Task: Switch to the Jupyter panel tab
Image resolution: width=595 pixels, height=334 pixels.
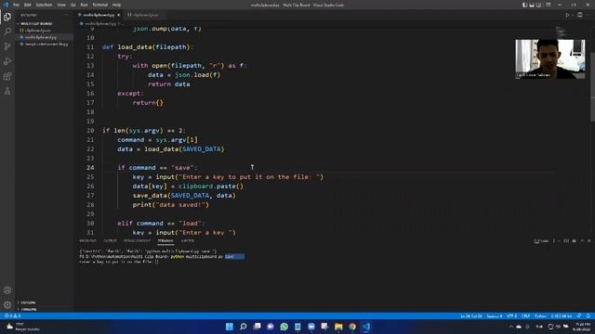Action: click(188, 241)
